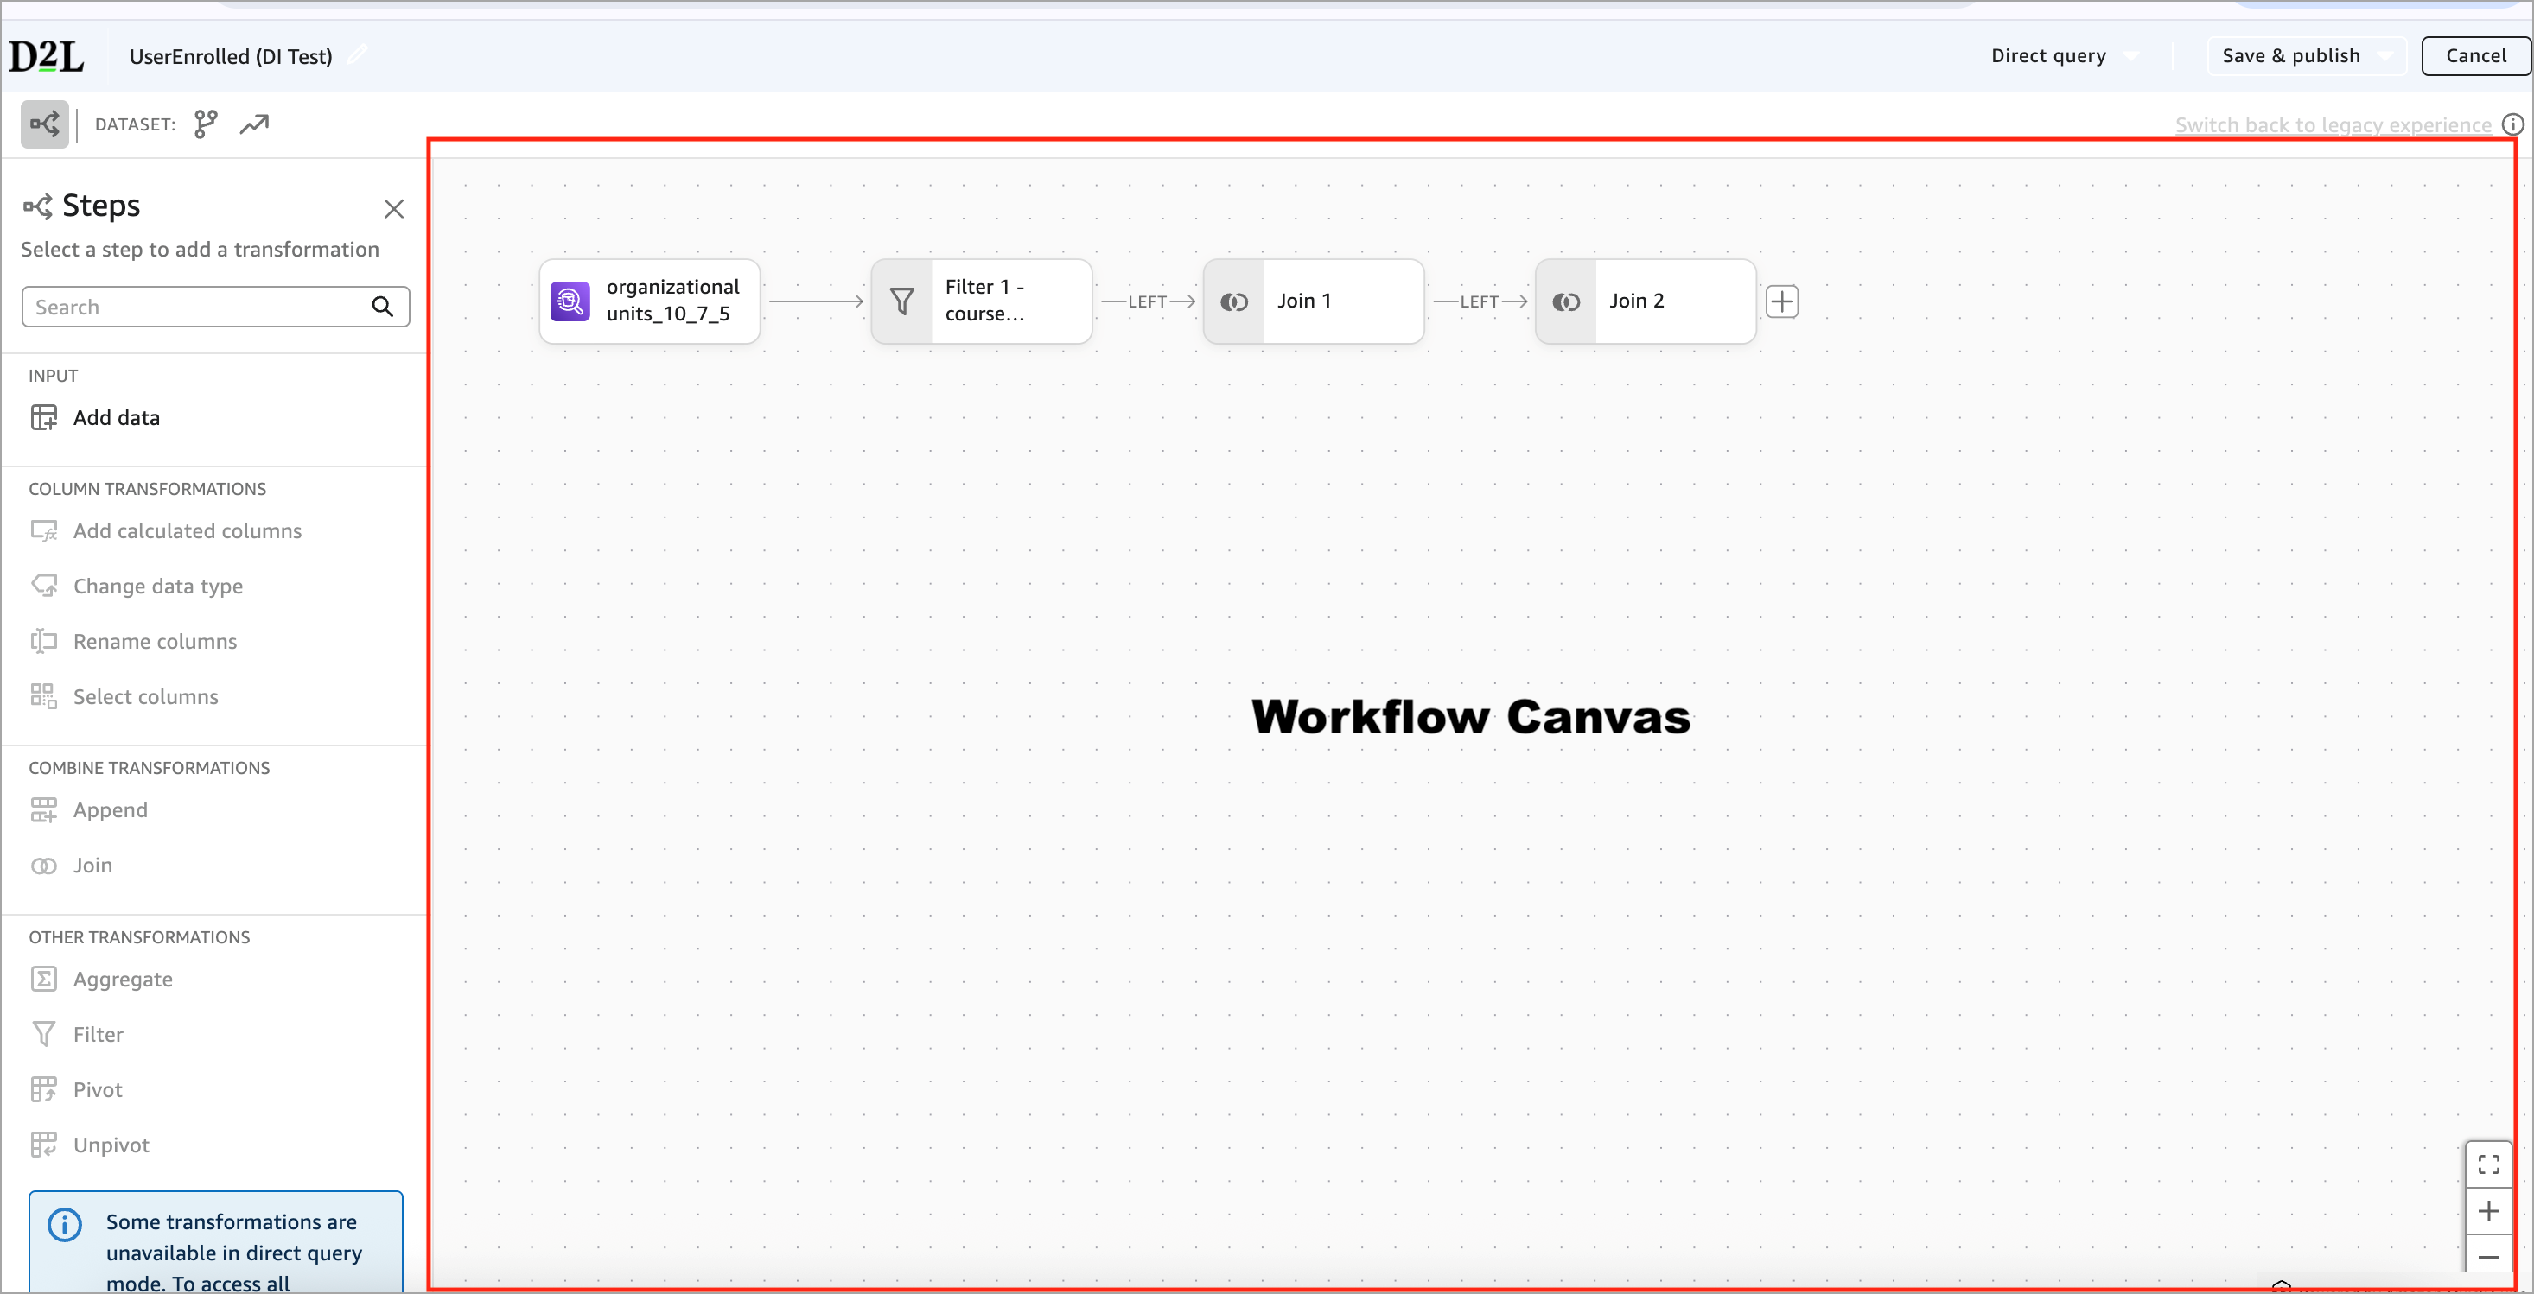Select the Select columns transformation
The height and width of the screenshot is (1294, 2534).
[x=145, y=696]
